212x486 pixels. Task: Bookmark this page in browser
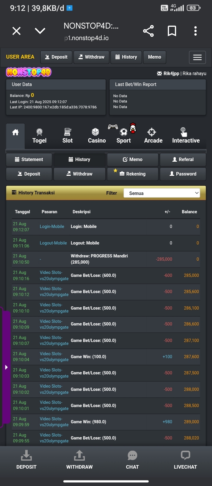[172, 31]
